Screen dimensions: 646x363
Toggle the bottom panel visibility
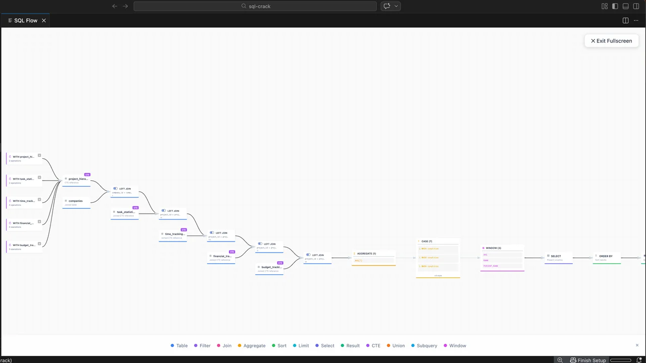(626, 6)
